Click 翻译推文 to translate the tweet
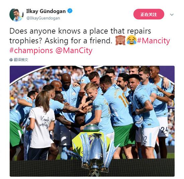Image resolution: width=184 pixels, height=179 pixels. click(21, 60)
